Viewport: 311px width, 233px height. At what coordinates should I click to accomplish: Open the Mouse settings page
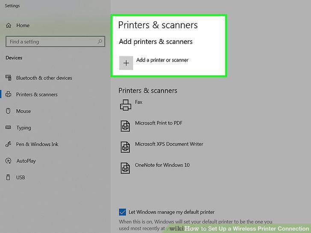click(23, 111)
